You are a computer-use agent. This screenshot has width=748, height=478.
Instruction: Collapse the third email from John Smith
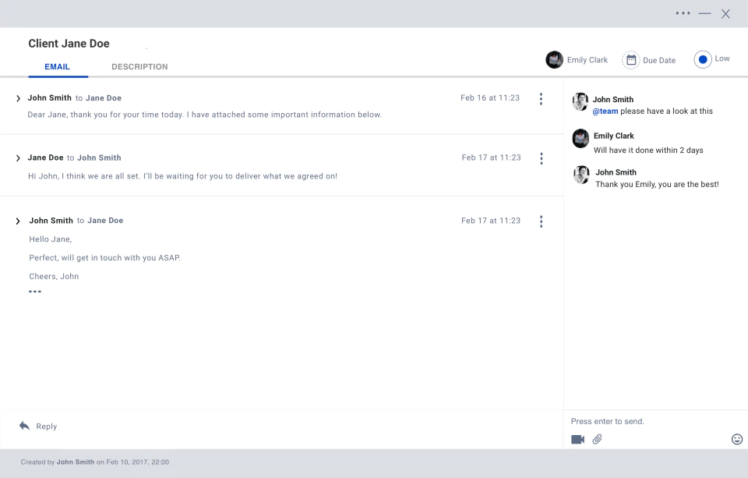click(x=18, y=221)
